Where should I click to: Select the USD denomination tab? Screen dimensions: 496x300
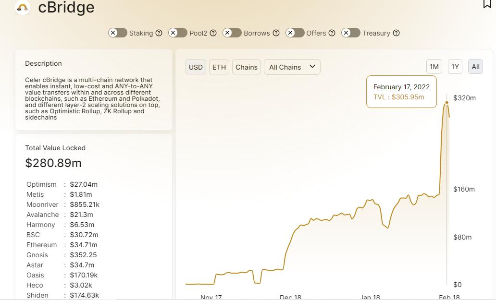click(196, 67)
